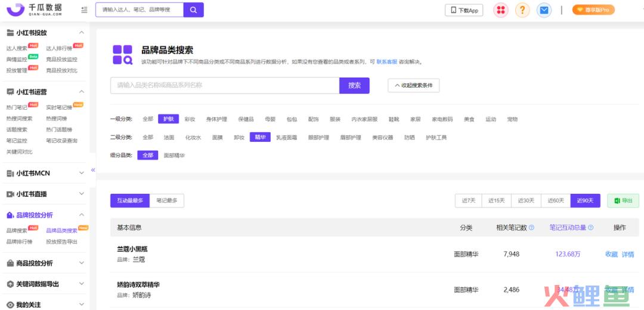644x310 pixels.
Task: Click help icon next to 相关笔记数
Action: point(531,228)
